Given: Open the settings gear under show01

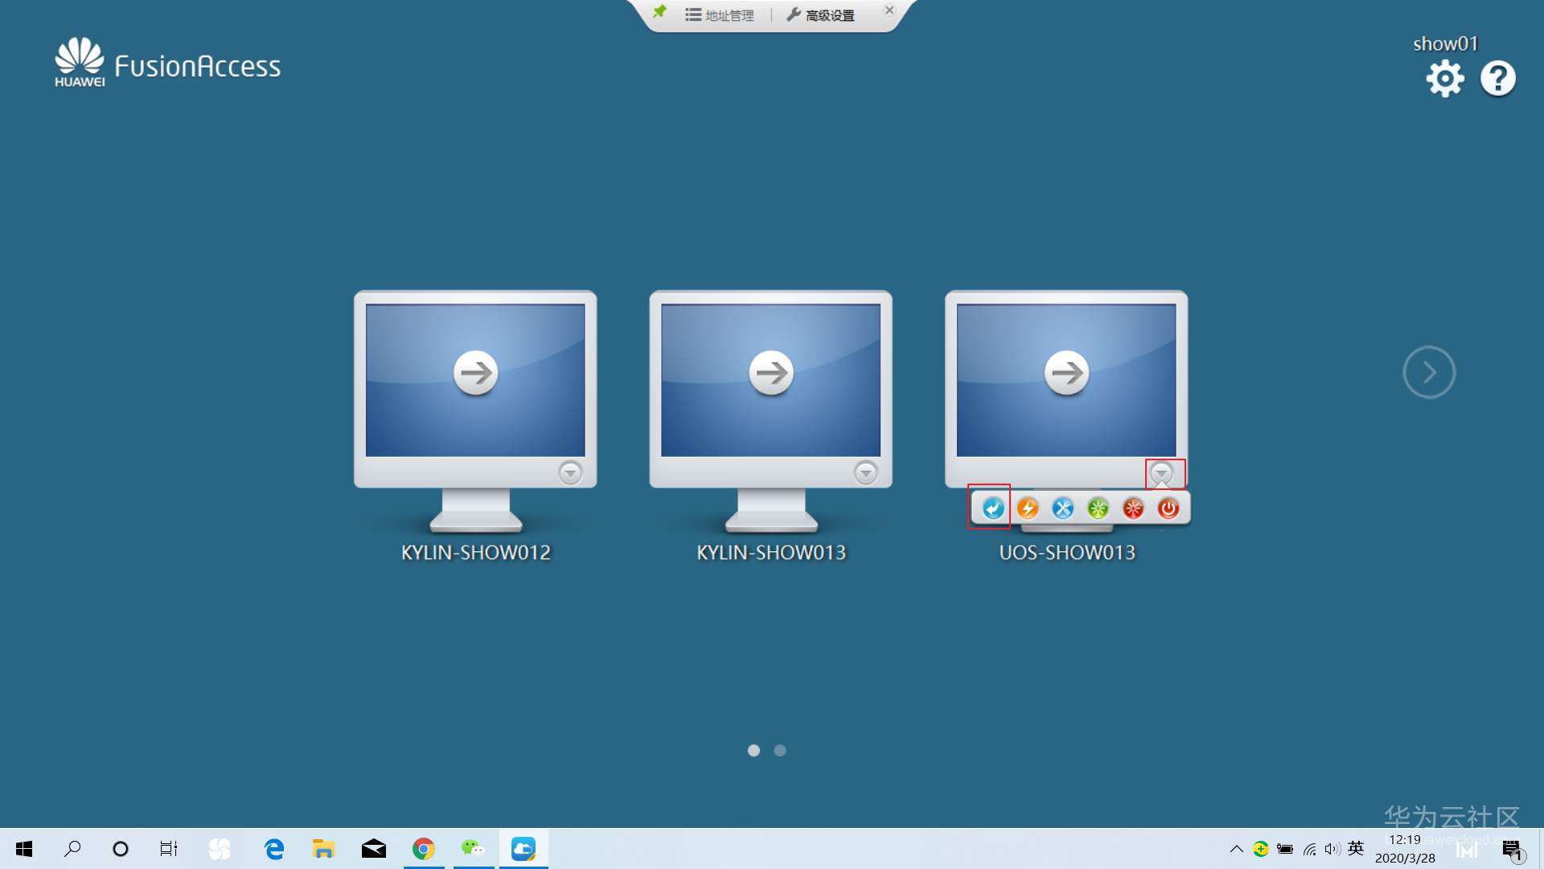Looking at the screenshot, I should (1445, 79).
